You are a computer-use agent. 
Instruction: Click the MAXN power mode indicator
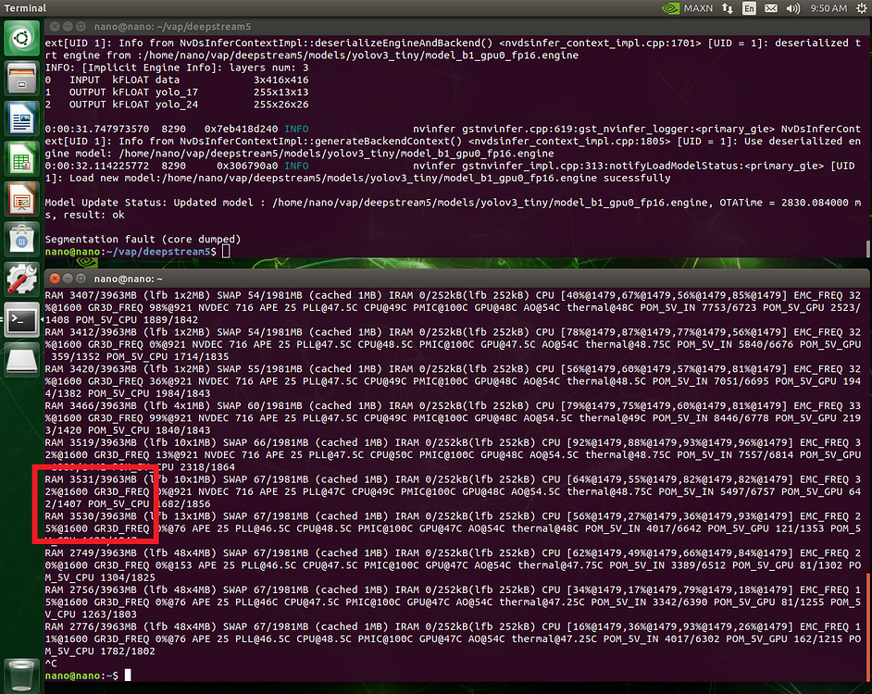tap(698, 8)
